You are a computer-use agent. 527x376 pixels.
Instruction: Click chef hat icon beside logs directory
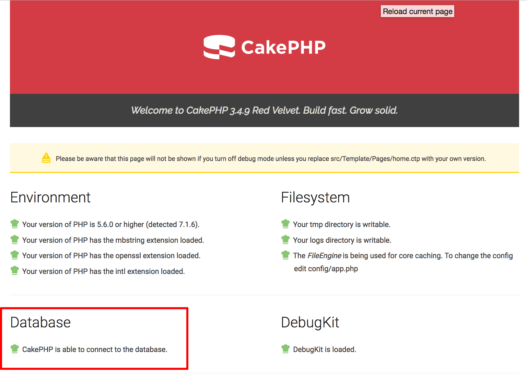pos(285,240)
